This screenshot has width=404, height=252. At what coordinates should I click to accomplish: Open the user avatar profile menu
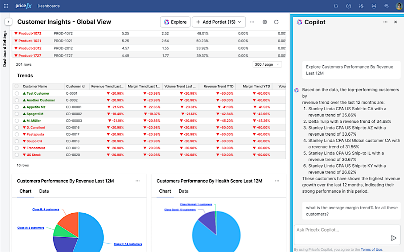tap(399, 6)
